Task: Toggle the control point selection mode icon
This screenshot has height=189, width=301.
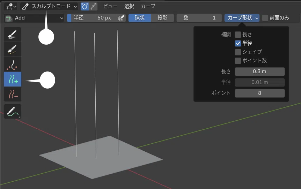Action: click(x=85, y=7)
